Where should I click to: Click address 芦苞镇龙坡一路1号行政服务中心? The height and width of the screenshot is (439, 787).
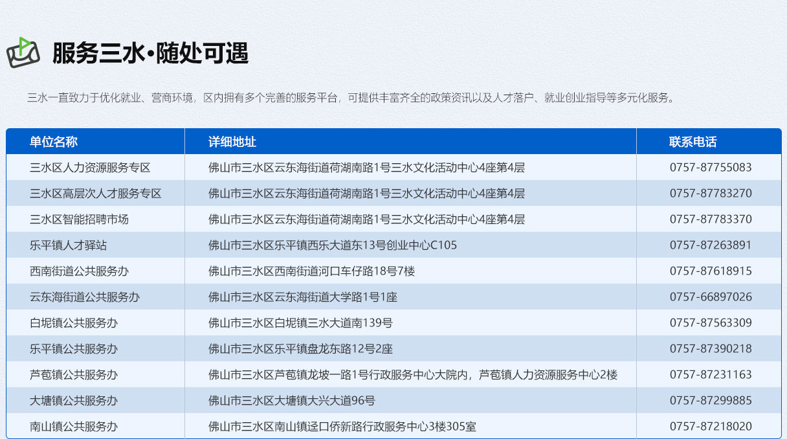[413, 375]
